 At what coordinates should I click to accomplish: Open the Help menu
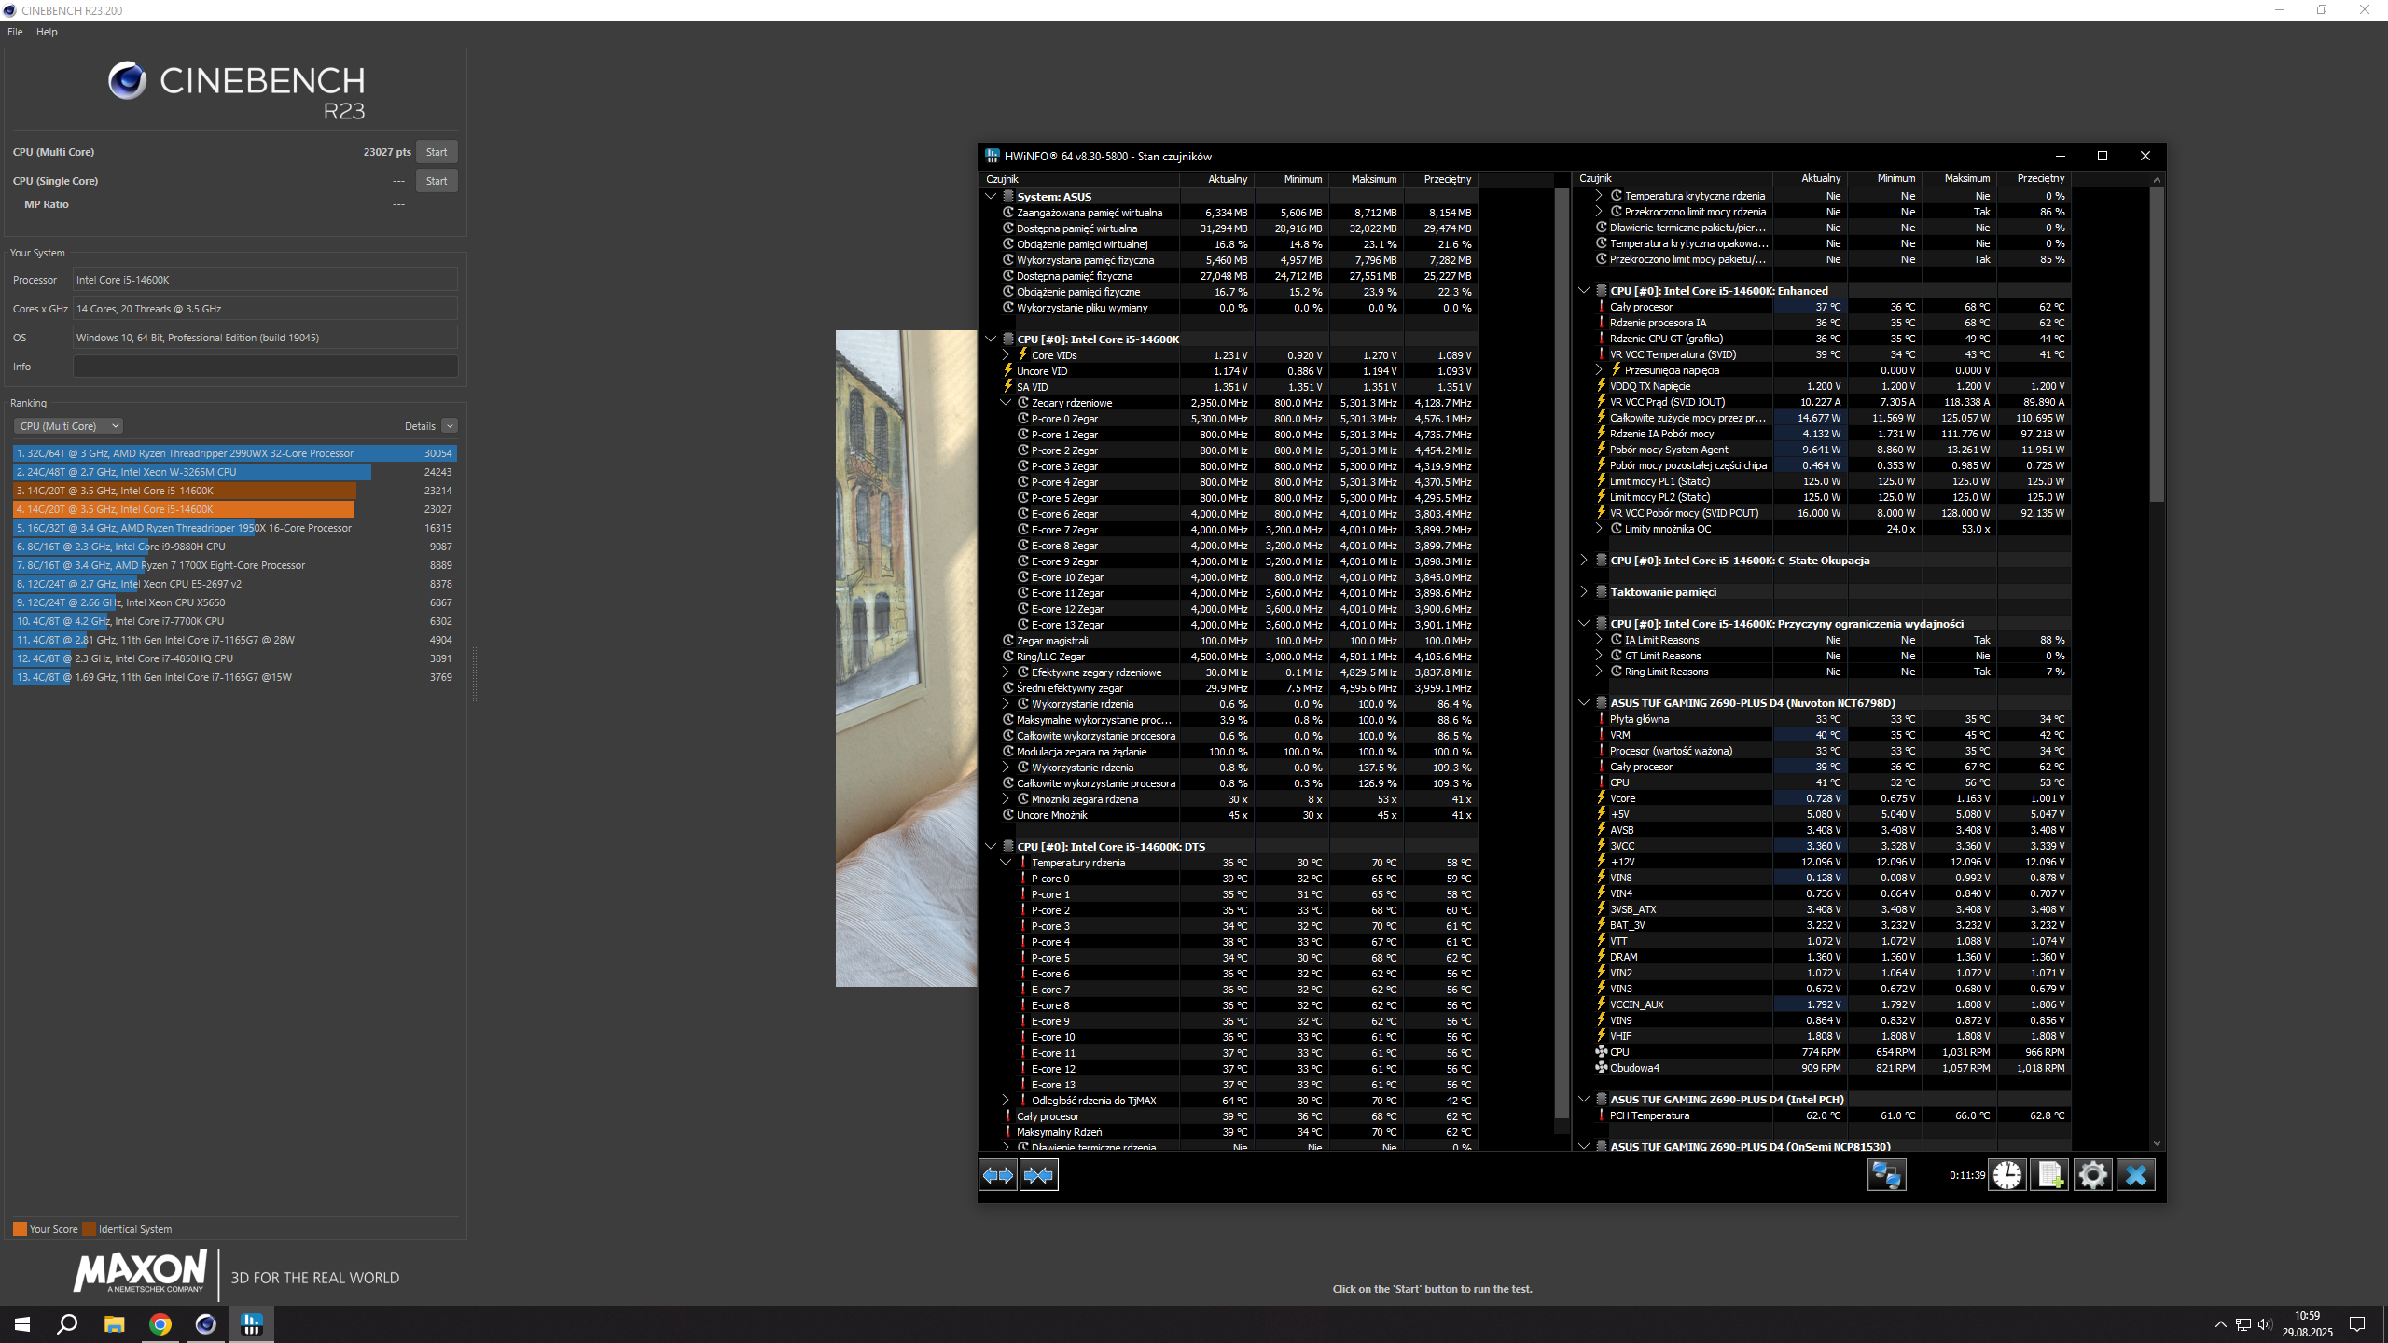47,32
